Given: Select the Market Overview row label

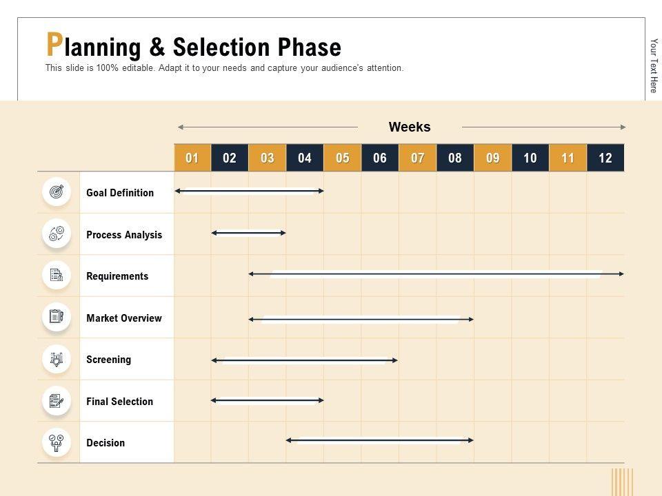Looking at the screenshot, I should [x=124, y=318].
